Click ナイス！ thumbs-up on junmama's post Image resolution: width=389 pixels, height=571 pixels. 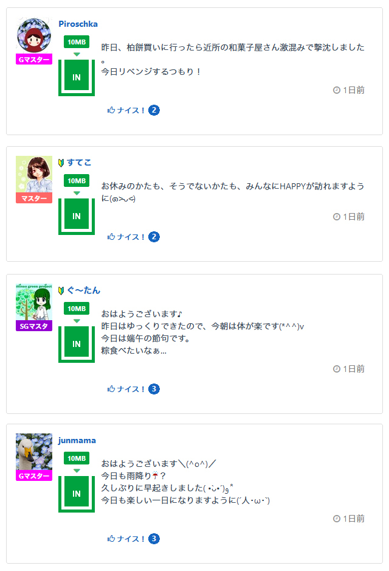[126, 539]
